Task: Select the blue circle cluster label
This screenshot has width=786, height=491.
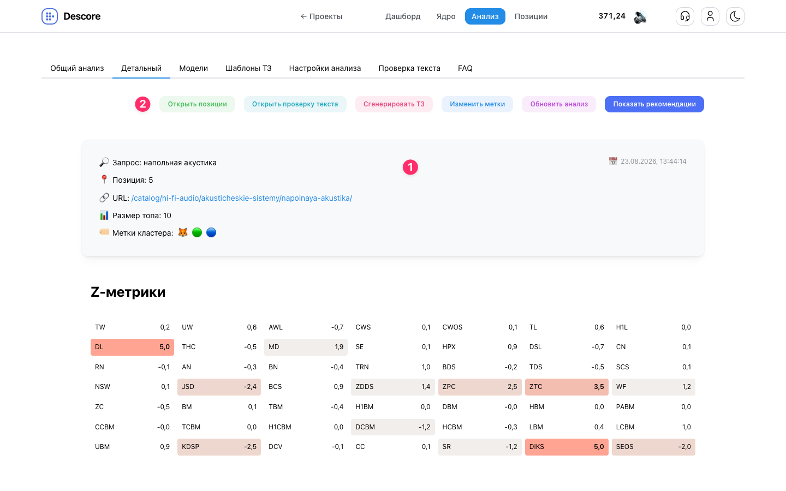Action: (211, 232)
